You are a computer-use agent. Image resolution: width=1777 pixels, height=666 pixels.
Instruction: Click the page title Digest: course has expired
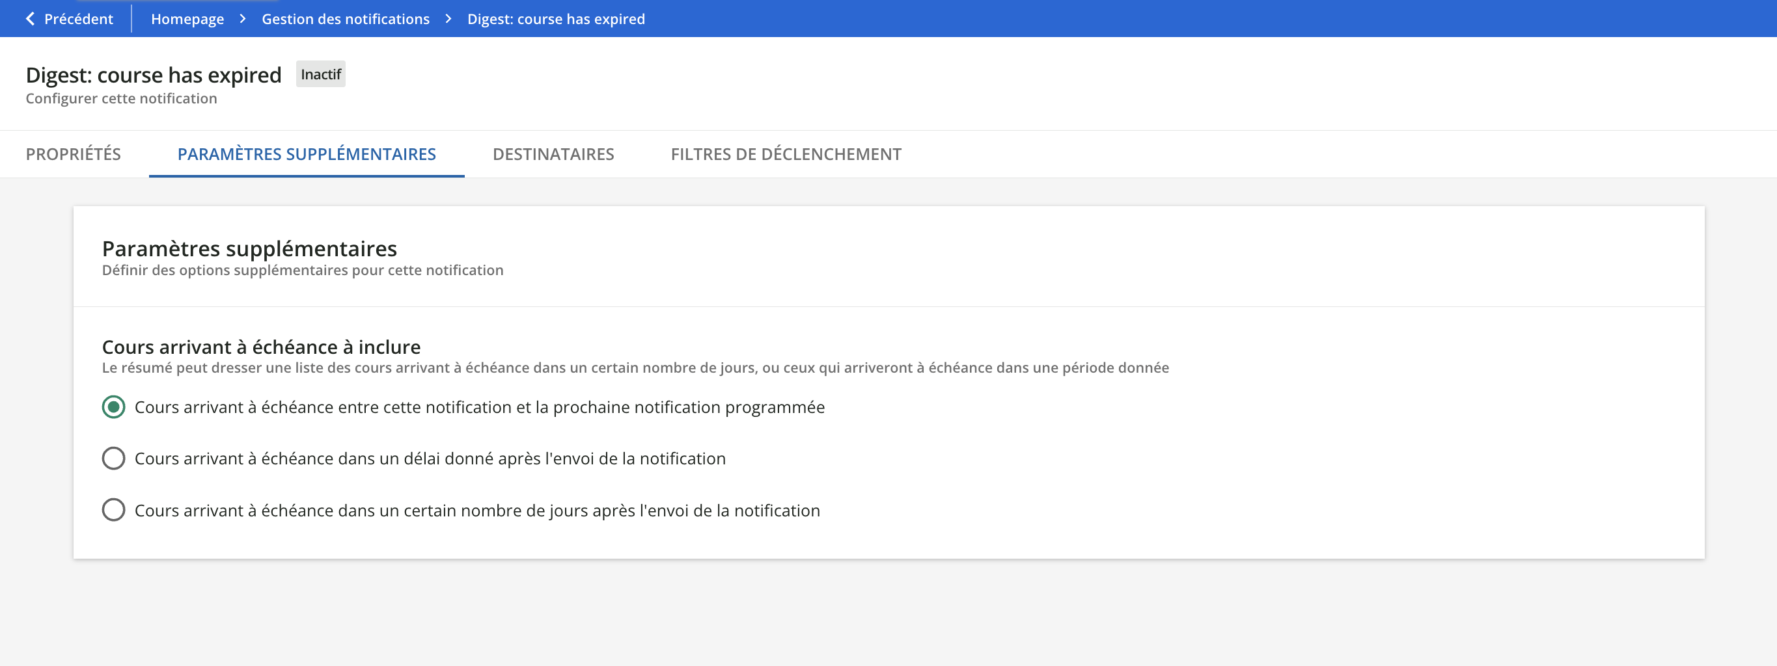tap(153, 74)
